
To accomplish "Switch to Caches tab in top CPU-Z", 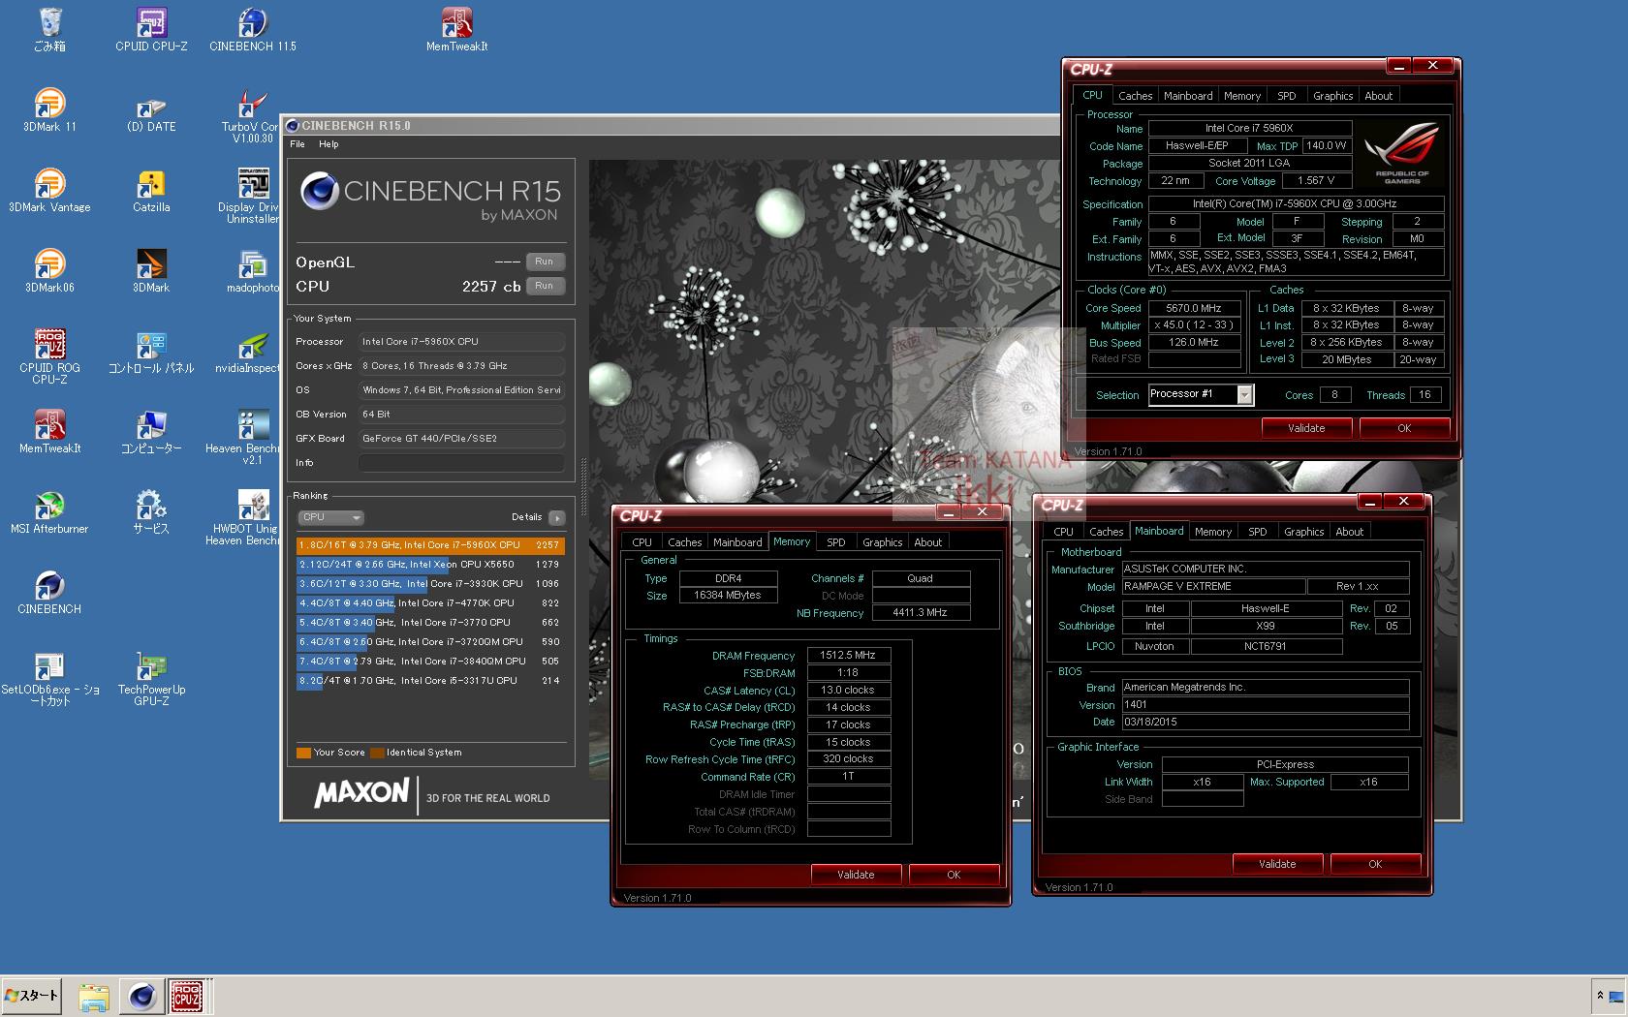I will 1135,96.
